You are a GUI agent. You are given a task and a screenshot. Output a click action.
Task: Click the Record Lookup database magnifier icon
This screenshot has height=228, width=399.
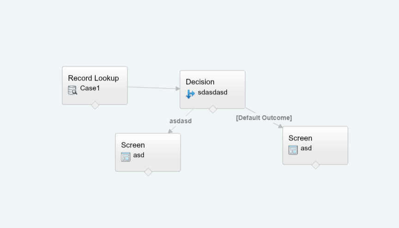(x=73, y=90)
